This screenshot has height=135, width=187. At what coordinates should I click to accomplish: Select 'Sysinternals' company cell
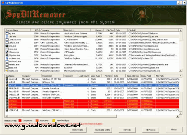pos(46,55)
